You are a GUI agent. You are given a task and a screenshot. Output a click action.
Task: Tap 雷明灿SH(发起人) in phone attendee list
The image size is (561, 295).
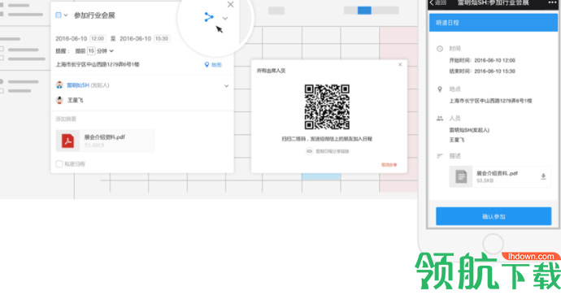[x=469, y=130]
